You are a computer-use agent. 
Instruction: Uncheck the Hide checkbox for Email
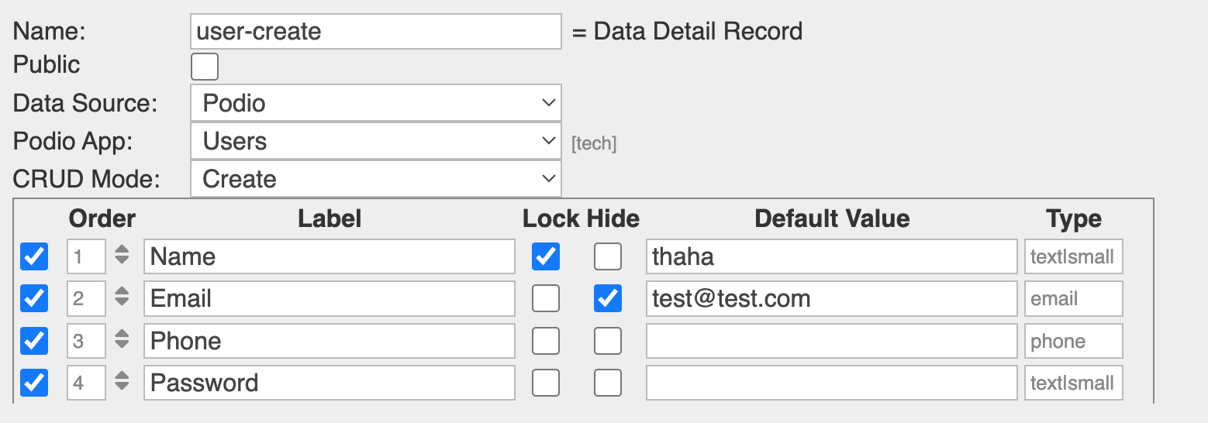click(608, 299)
